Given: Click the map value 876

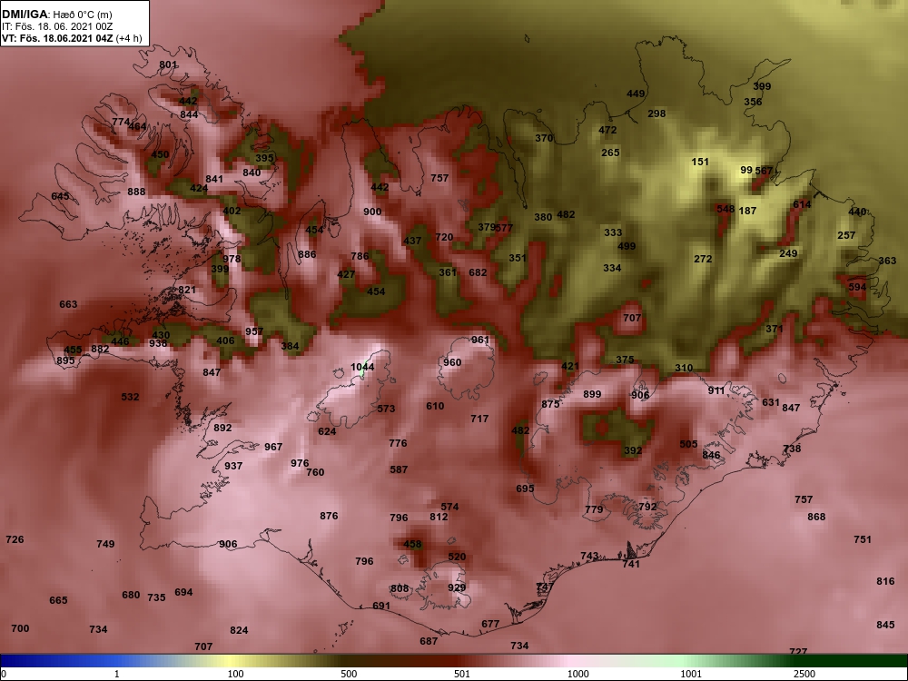Looking at the screenshot, I should pyautogui.click(x=329, y=516).
